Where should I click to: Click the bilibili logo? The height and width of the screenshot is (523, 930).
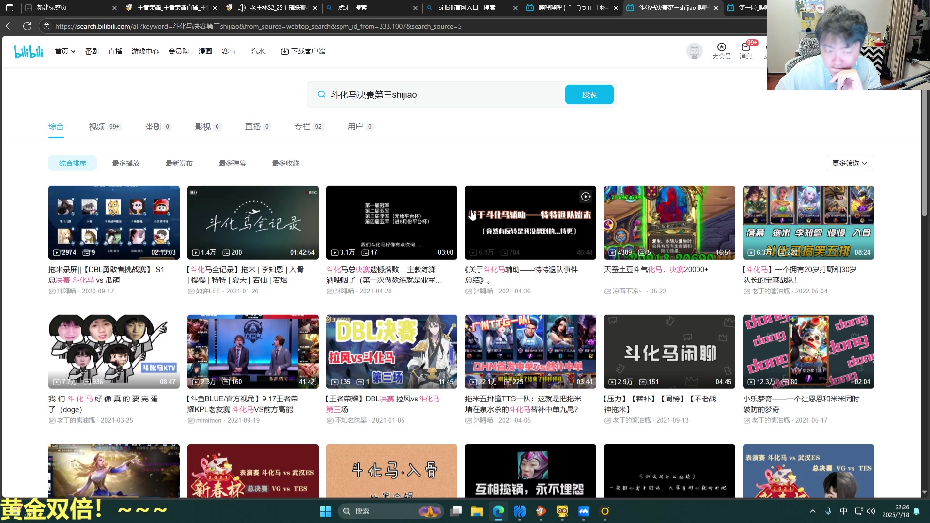coord(28,51)
